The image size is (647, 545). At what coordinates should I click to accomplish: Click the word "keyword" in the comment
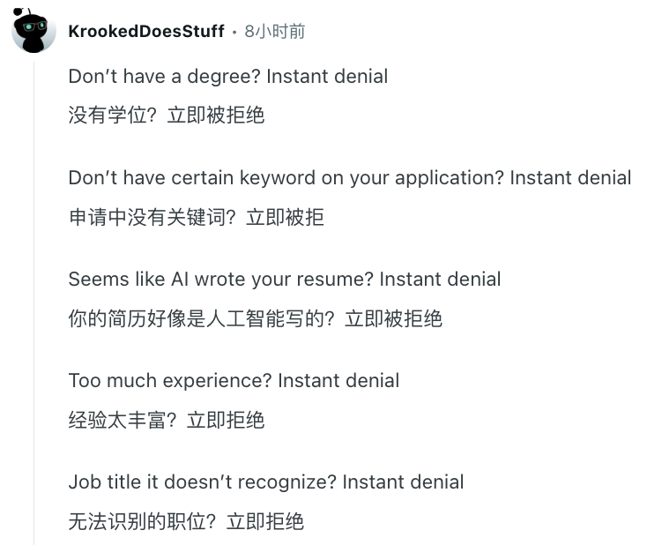(278, 178)
